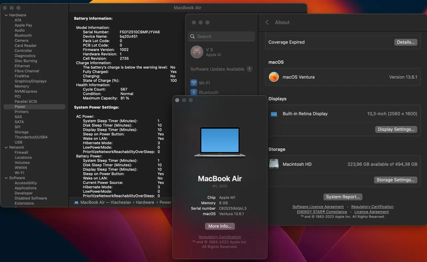Image resolution: width=427 pixels, height=262 pixels.
Task: Select Controller in the Hardware list
Action: coord(23,51)
